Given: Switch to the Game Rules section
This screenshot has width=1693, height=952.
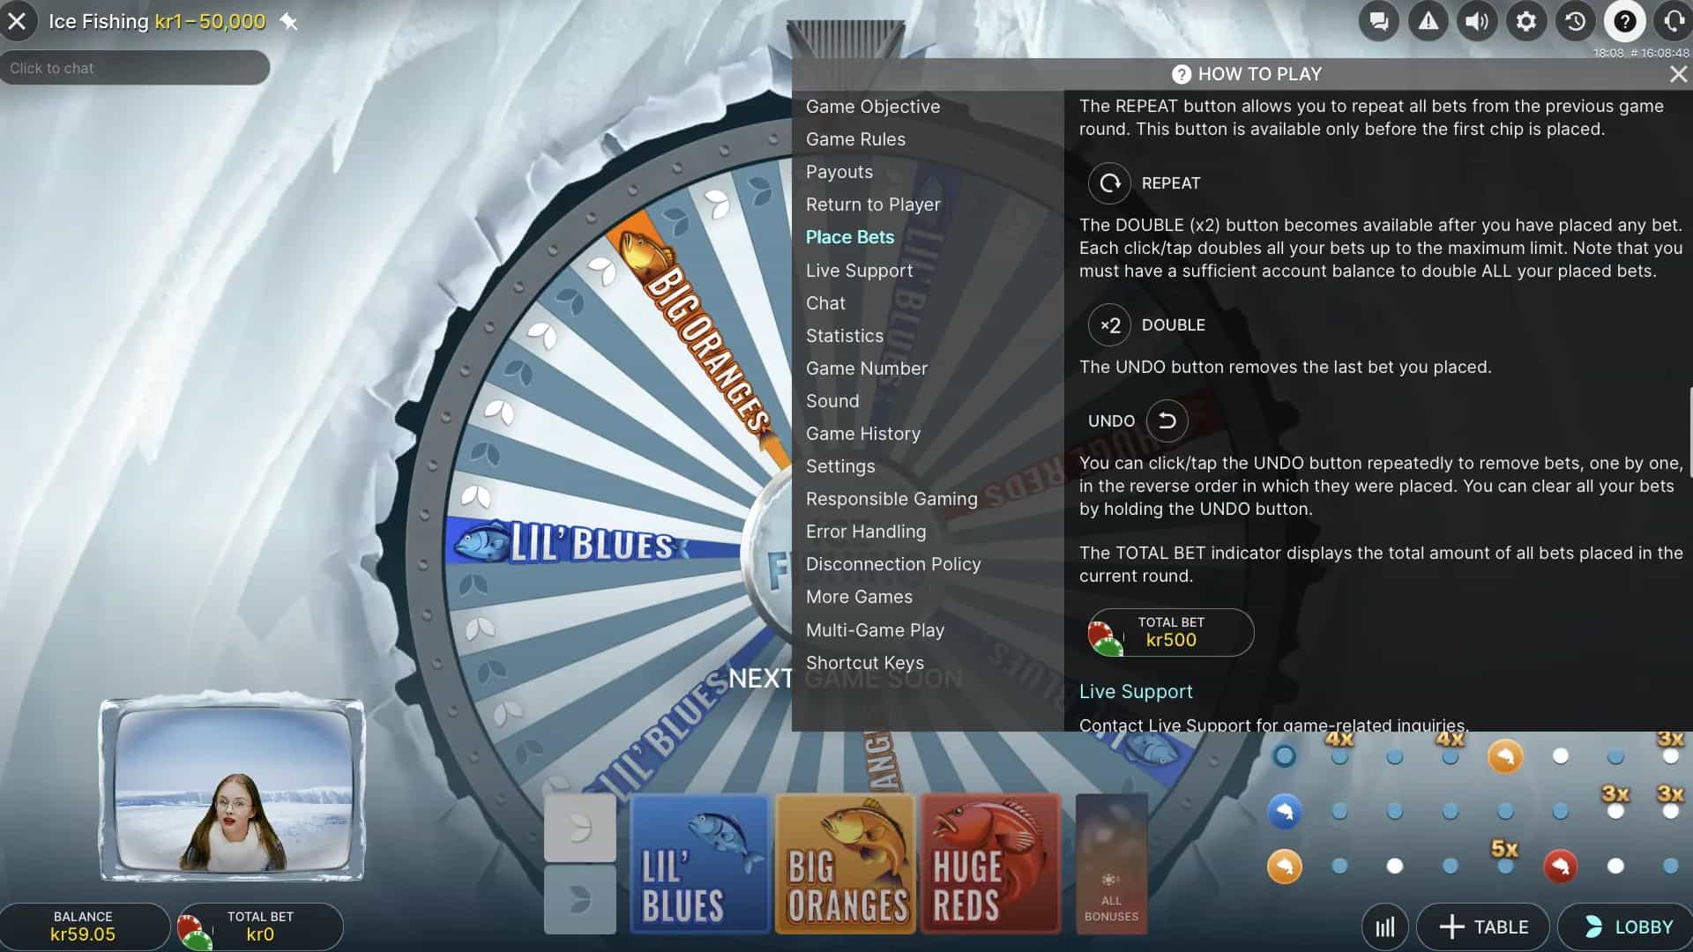Looking at the screenshot, I should click(x=855, y=138).
